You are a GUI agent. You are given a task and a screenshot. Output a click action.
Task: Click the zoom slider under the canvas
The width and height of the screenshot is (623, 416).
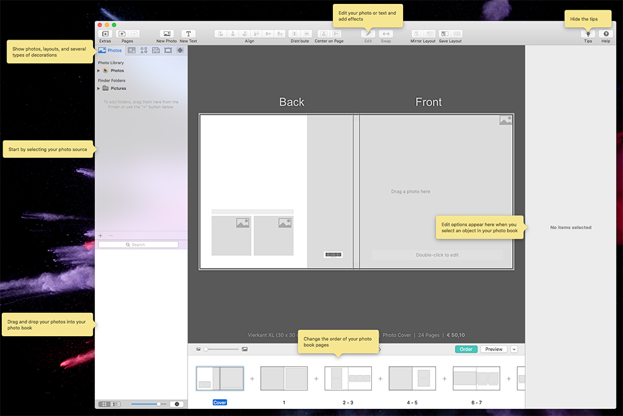tap(221, 349)
